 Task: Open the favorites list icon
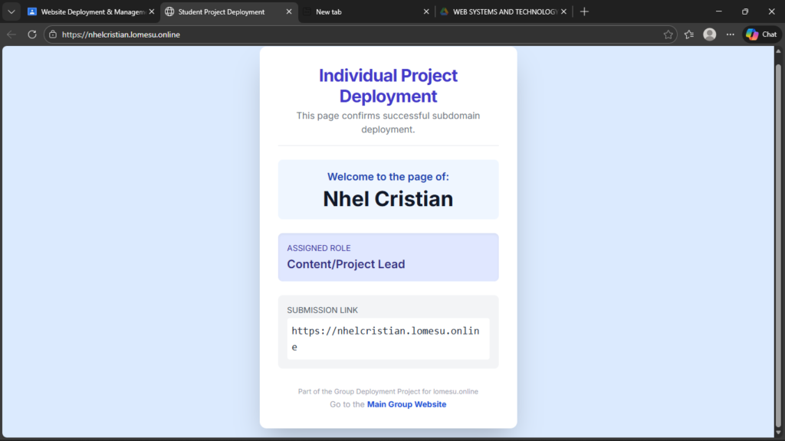[689, 34]
